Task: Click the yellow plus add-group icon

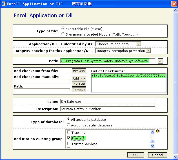Action: point(157,131)
